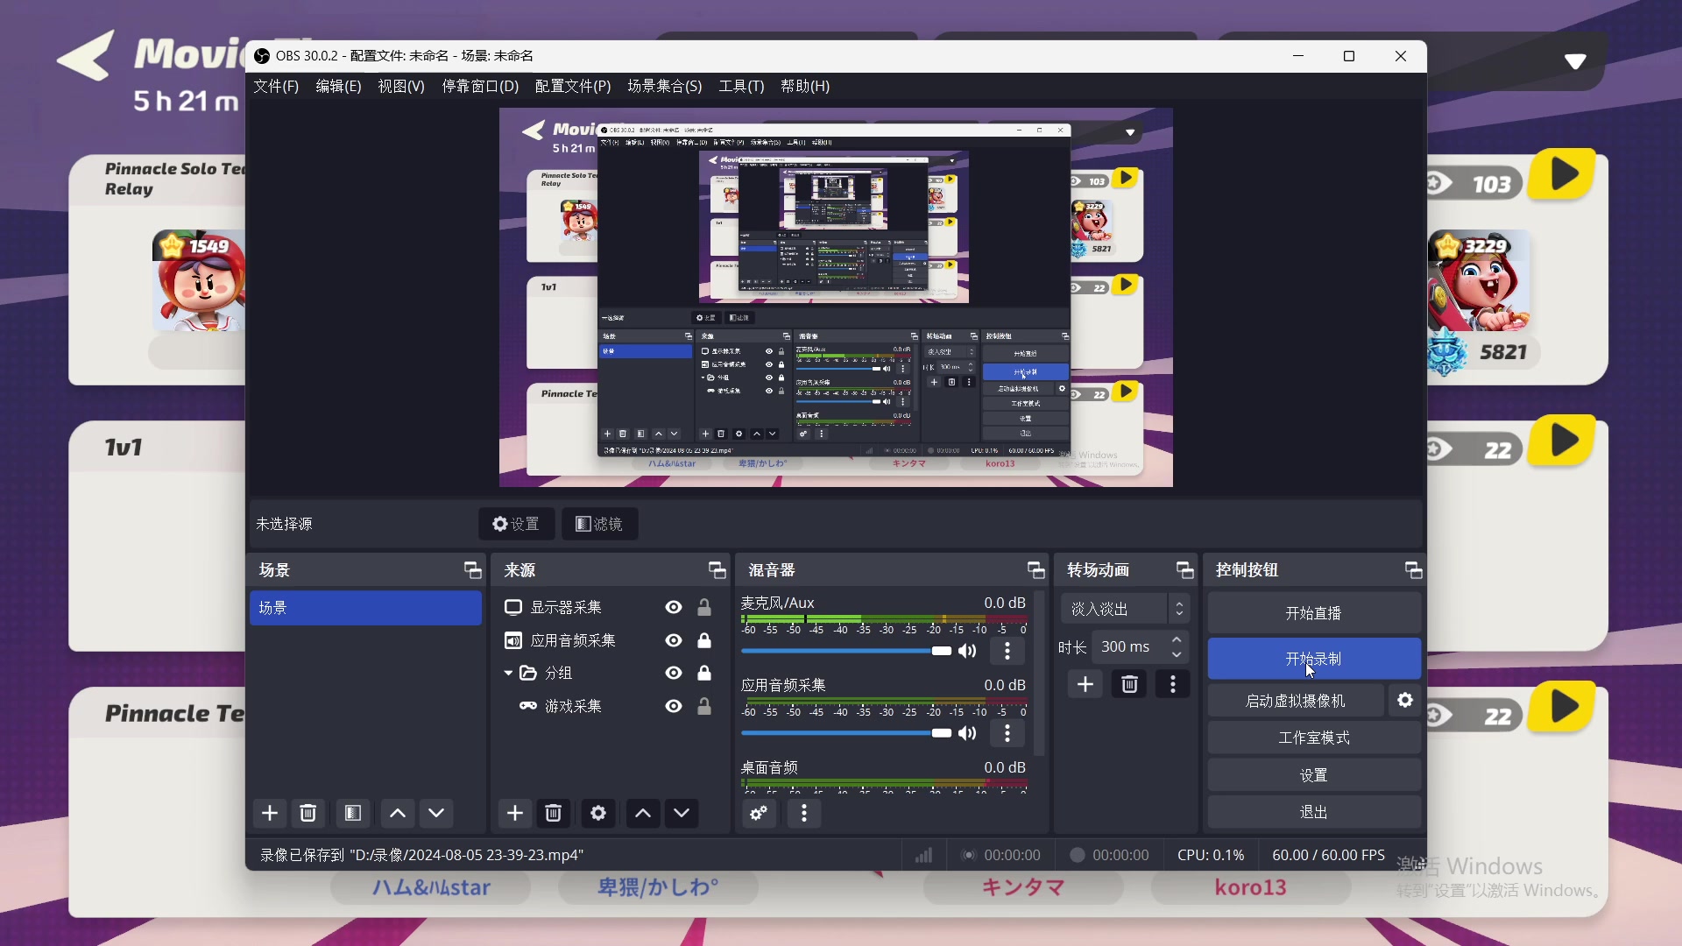Toggle lock on 分组 group
Viewport: 1682px width, 946px height.
pos(704,673)
